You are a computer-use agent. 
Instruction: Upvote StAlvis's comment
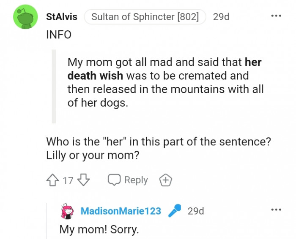pos(53,180)
